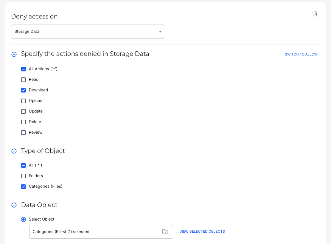331x244 pixels.
Task: Uncheck the Categories (Files) checkbox
Action: coord(23,187)
